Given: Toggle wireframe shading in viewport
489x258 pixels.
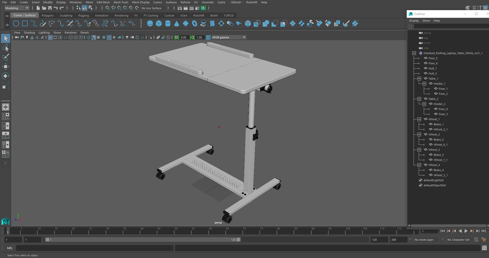Looking at the screenshot, I should pos(89,37).
